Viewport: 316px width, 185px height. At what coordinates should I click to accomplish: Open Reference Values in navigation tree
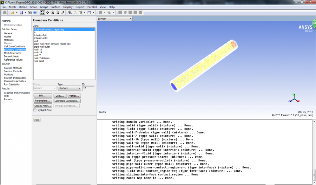pos(13,60)
